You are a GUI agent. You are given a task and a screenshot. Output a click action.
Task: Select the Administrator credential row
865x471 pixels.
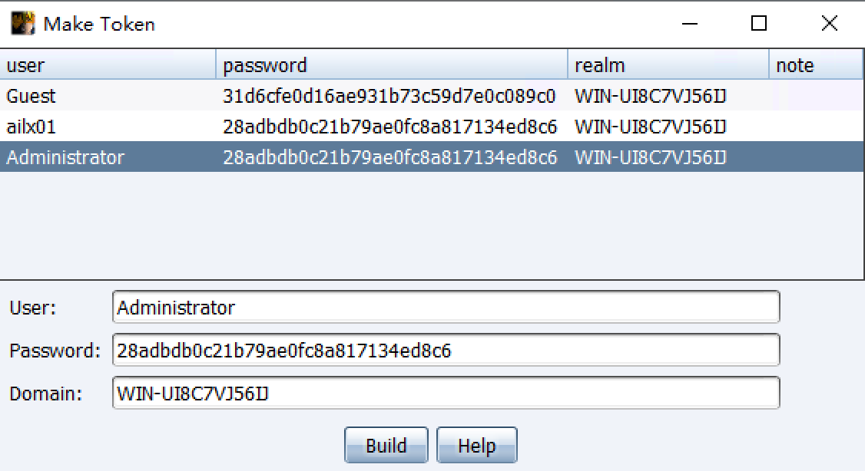(65, 157)
